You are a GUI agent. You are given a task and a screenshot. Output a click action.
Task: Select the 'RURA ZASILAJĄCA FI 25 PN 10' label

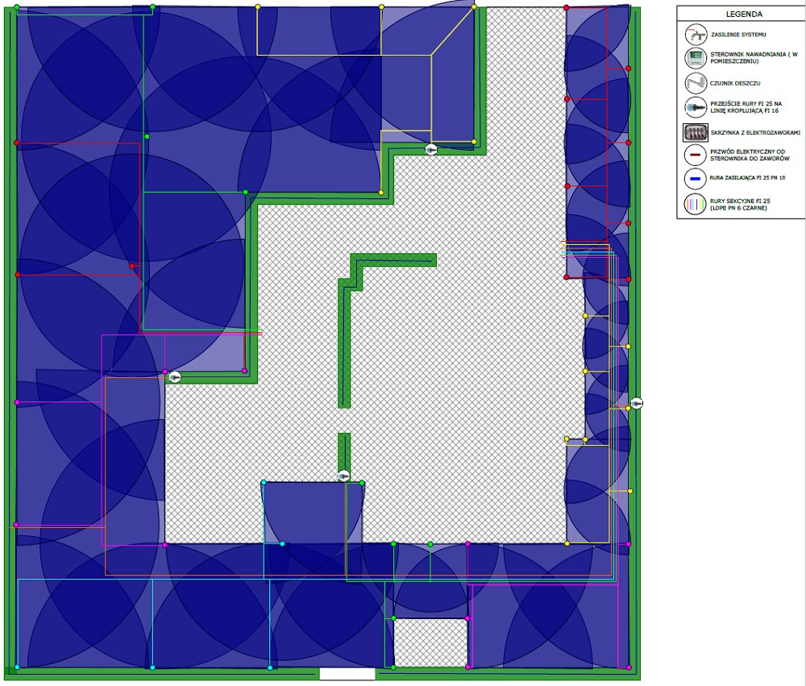750,179
